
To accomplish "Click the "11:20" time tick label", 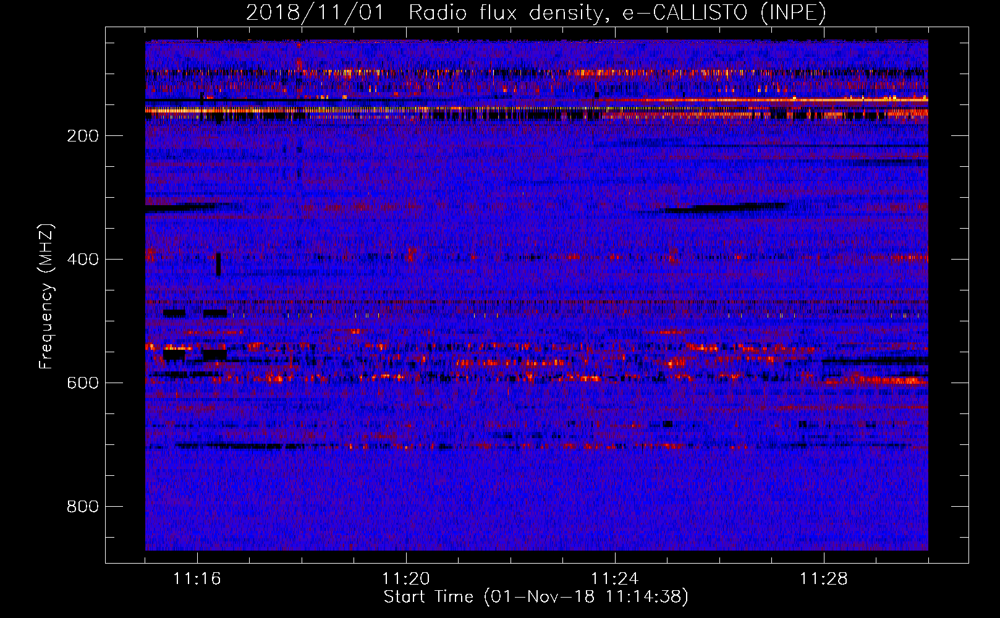I will click(x=406, y=579).
